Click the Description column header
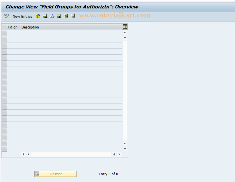The height and width of the screenshot is (182, 235). [71, 27]
